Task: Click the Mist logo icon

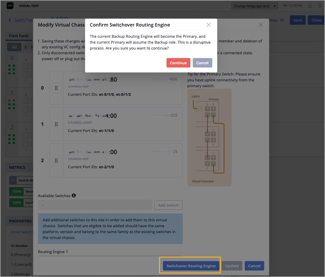Action: tap(10, 6)
